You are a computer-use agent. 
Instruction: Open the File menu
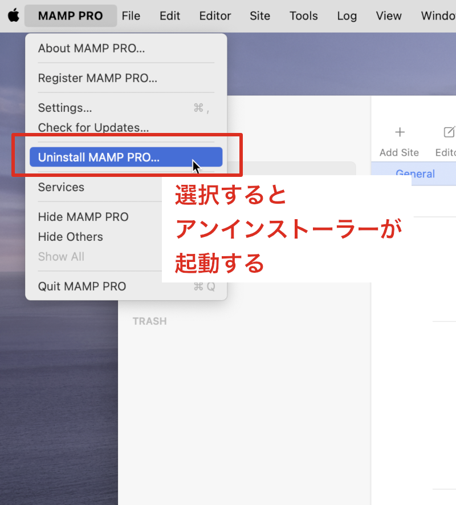click(131, 16)
